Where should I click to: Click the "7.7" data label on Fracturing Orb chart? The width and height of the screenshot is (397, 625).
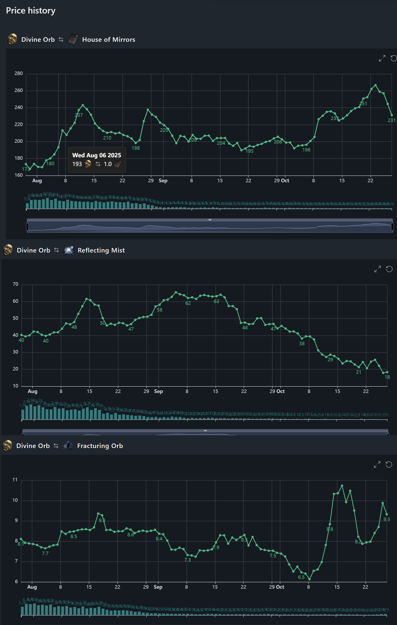coord(45,553)
